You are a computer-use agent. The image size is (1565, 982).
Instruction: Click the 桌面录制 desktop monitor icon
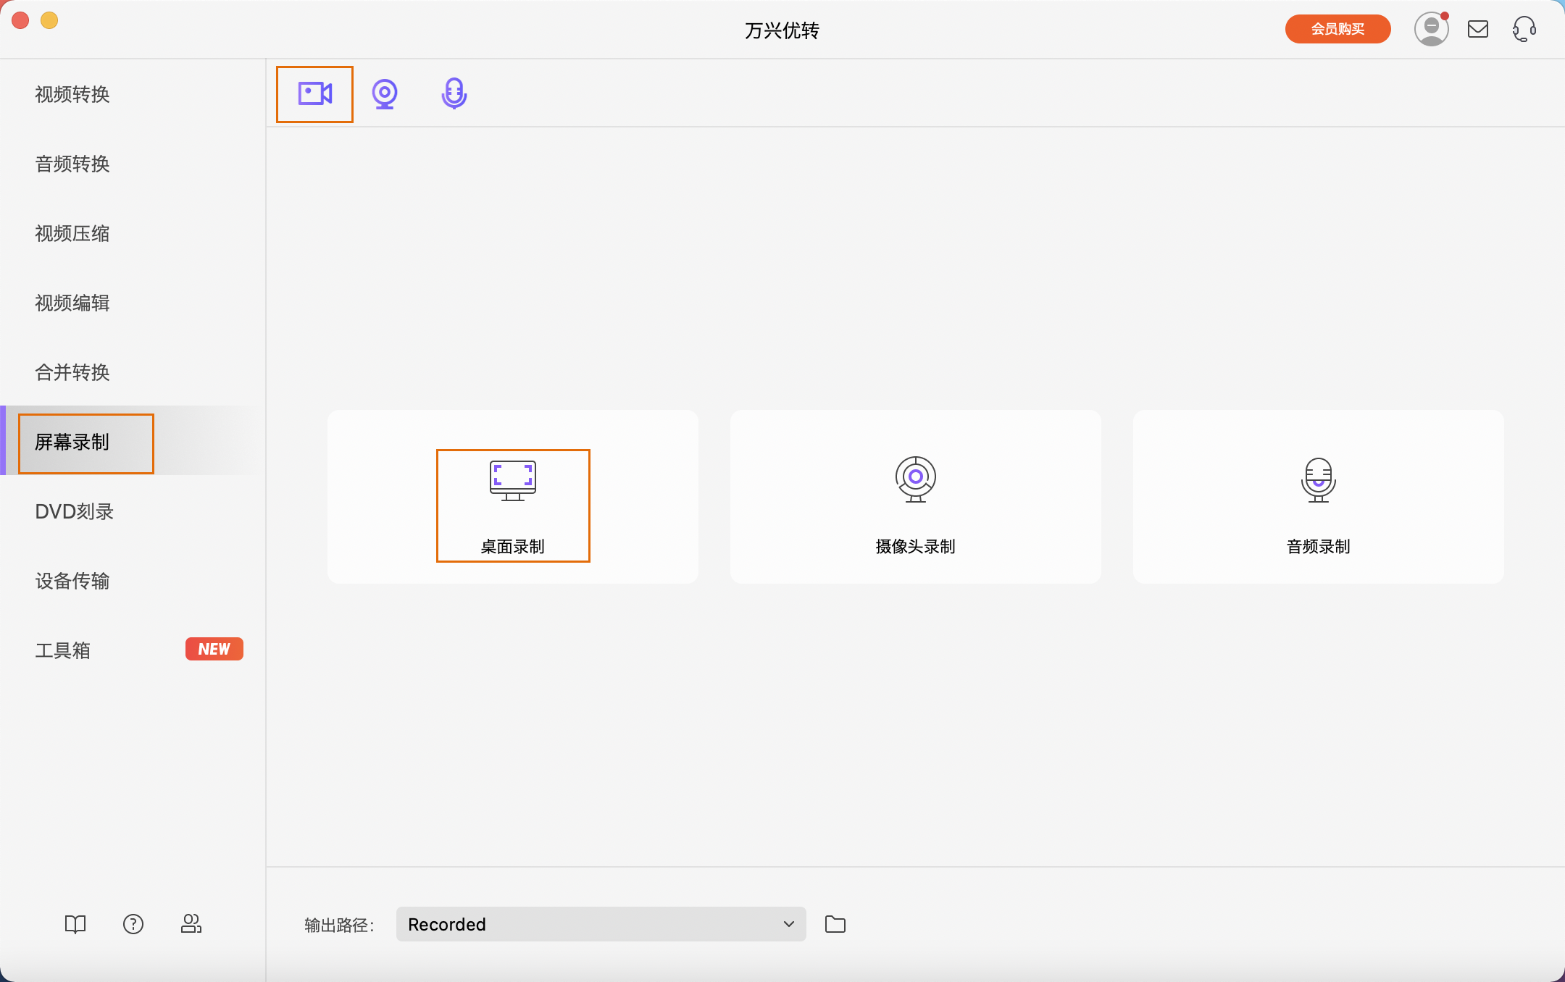point(513,480)
